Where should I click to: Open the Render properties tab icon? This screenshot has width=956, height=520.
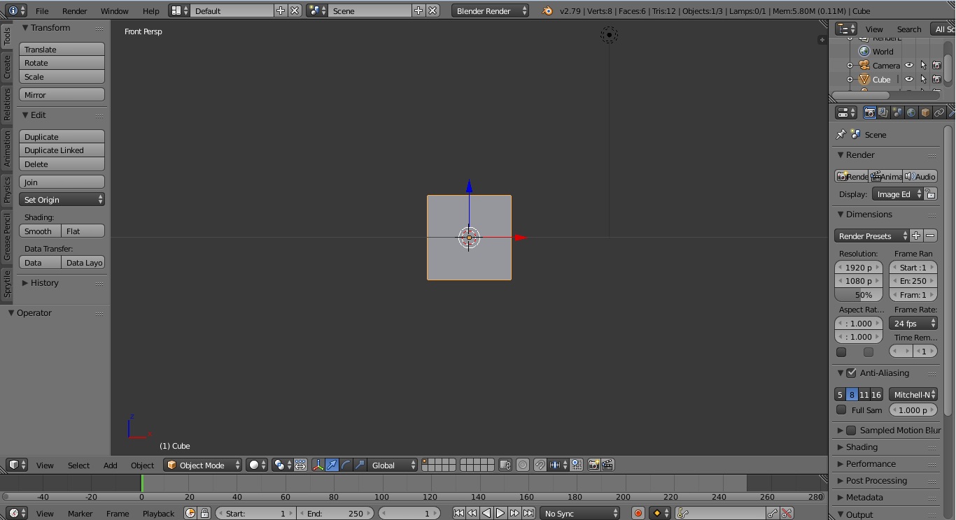click(x=870, y=113)
